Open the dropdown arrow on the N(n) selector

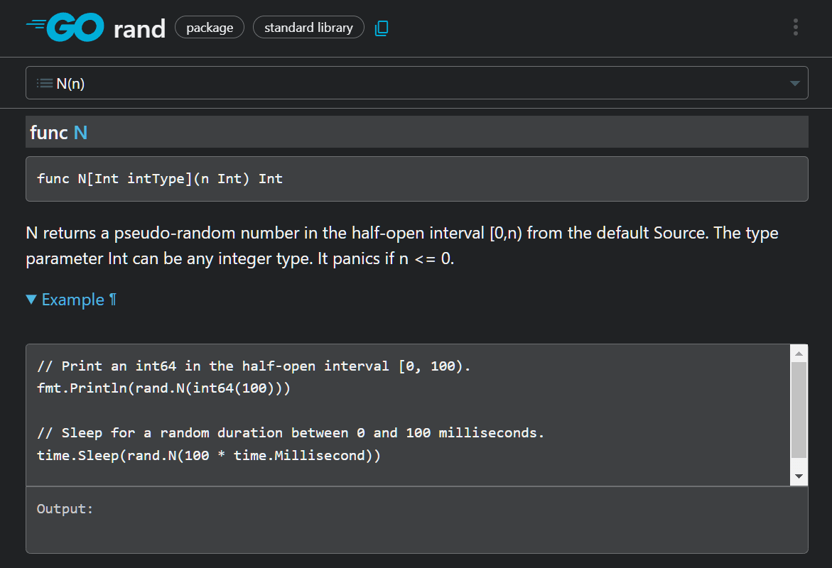coord(794,84)
